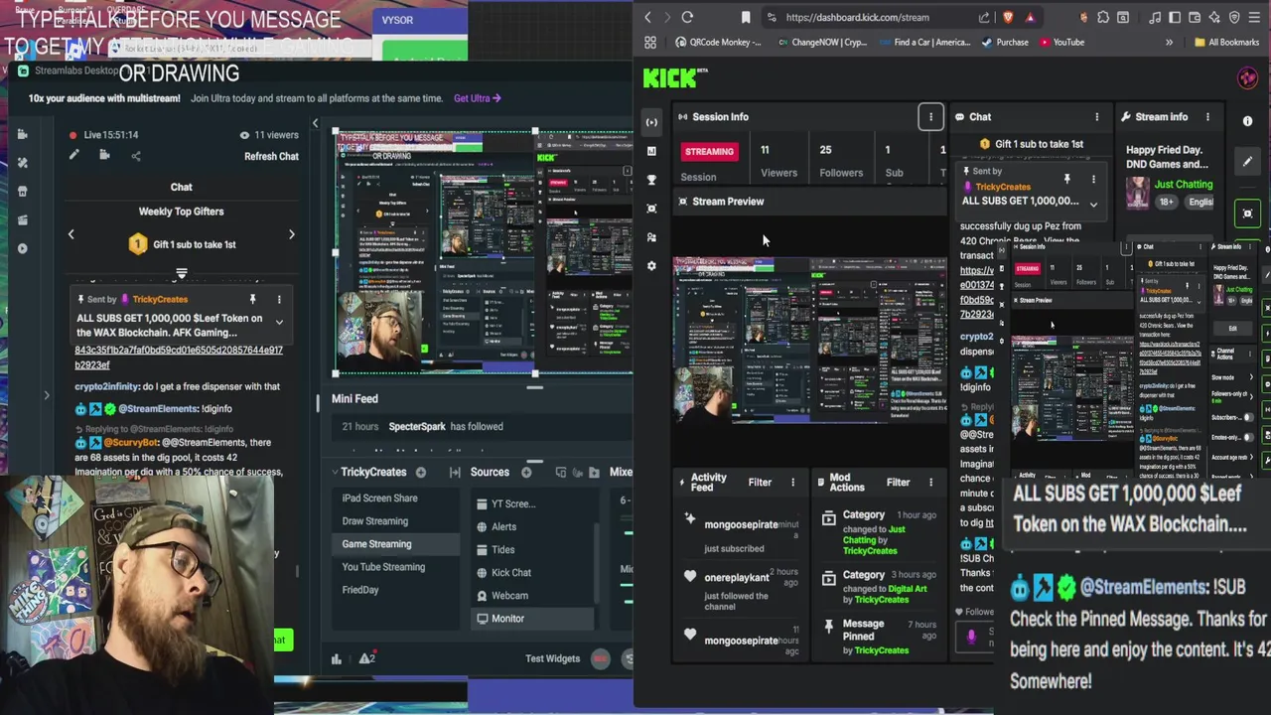
Task: Click the Streamlabs editor preview canvas
Action: click(x=483, y=253)
